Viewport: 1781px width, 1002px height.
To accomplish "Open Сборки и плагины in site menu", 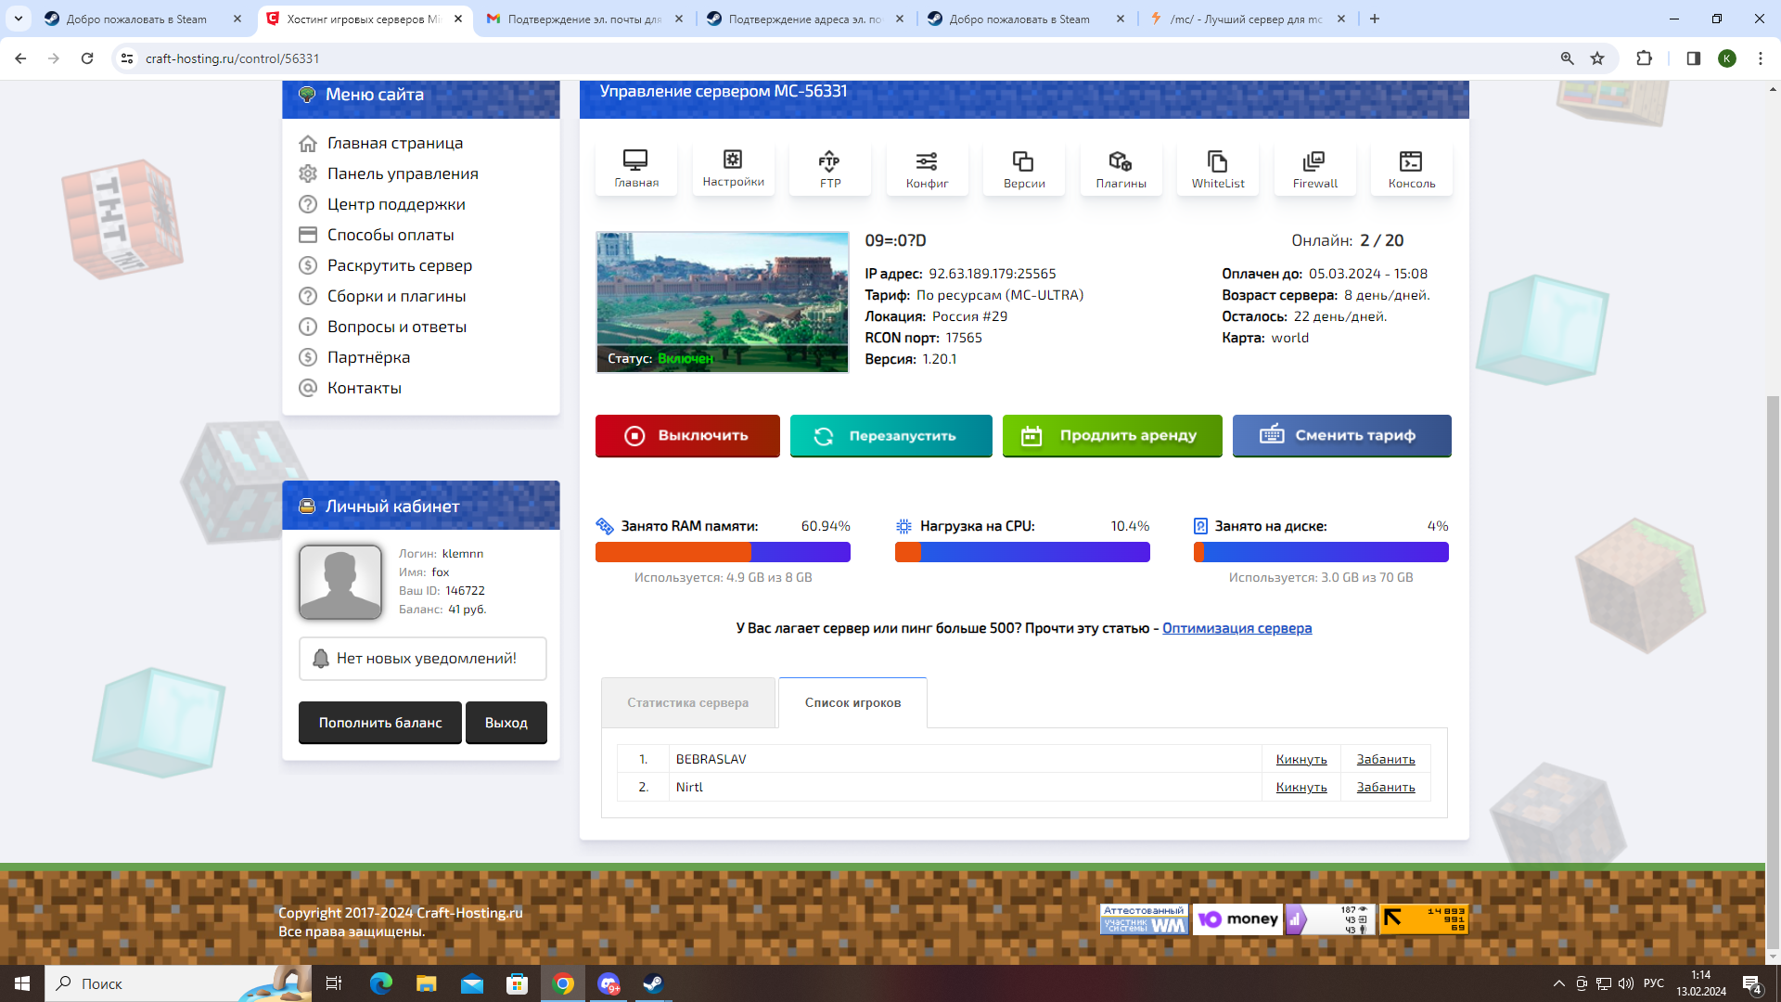I will tap(396, 296).
